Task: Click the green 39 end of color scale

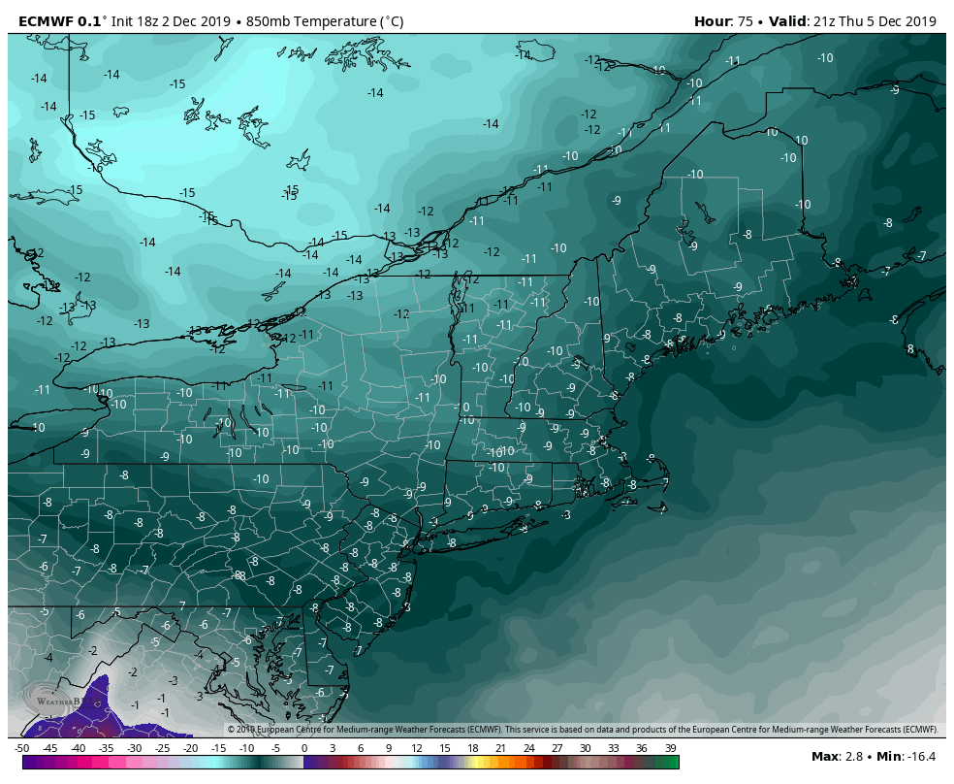Action: coord(671,763)
